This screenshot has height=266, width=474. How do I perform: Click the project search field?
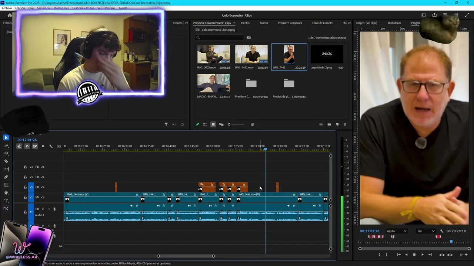[x=220, y=37]
